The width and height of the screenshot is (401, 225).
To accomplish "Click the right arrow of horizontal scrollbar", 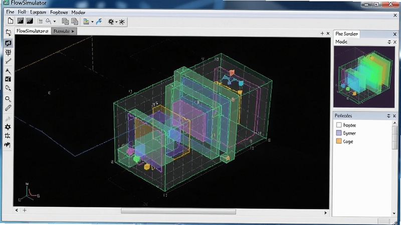I will [x=325, y=212].
